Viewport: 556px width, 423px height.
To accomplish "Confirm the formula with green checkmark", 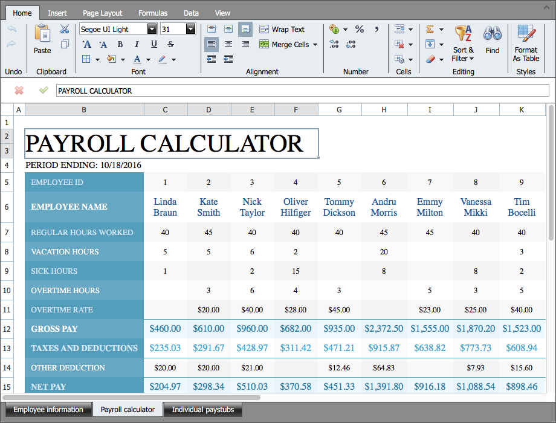I will click(x=44, y=91).
